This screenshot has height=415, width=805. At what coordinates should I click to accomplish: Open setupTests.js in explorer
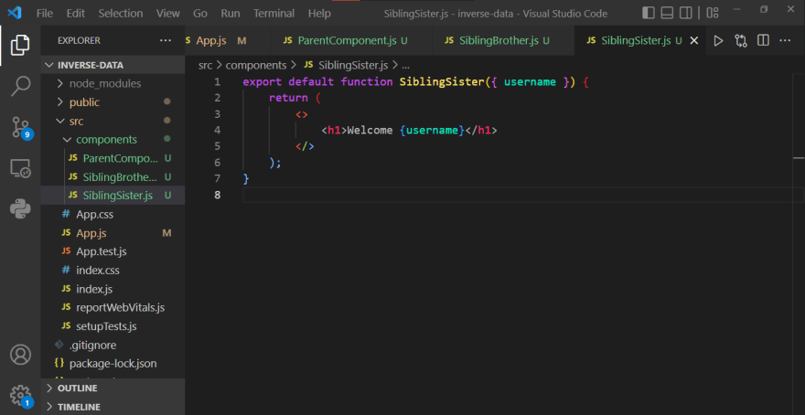coord(113,325)
